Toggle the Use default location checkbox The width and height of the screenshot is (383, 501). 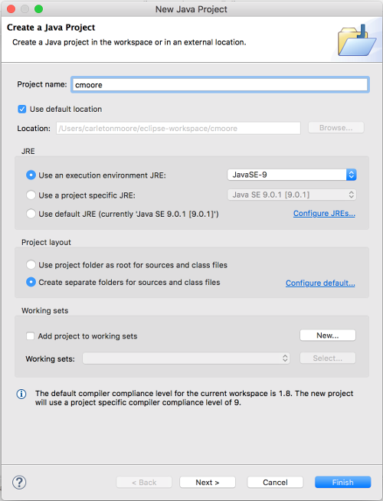[21, 110]
